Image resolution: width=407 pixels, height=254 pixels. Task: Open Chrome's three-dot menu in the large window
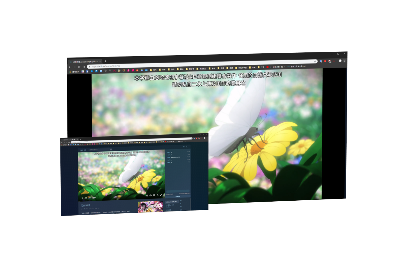pyautogui.click(x=344, y=61)
